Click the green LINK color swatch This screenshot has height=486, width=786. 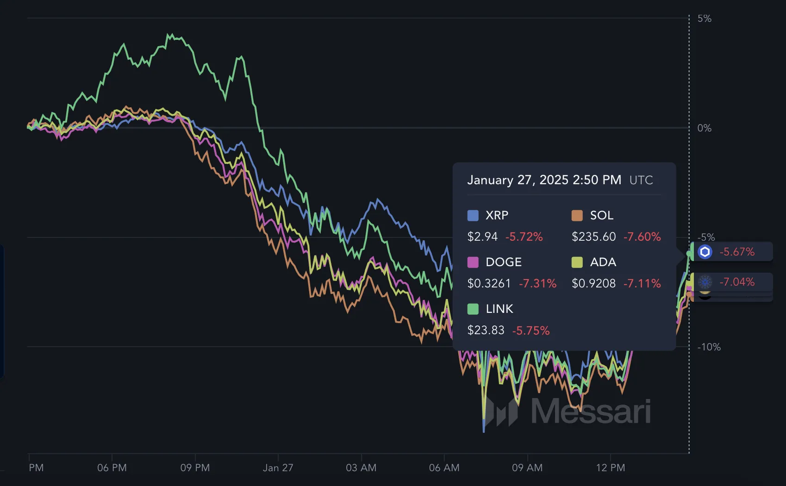[473, 309]
